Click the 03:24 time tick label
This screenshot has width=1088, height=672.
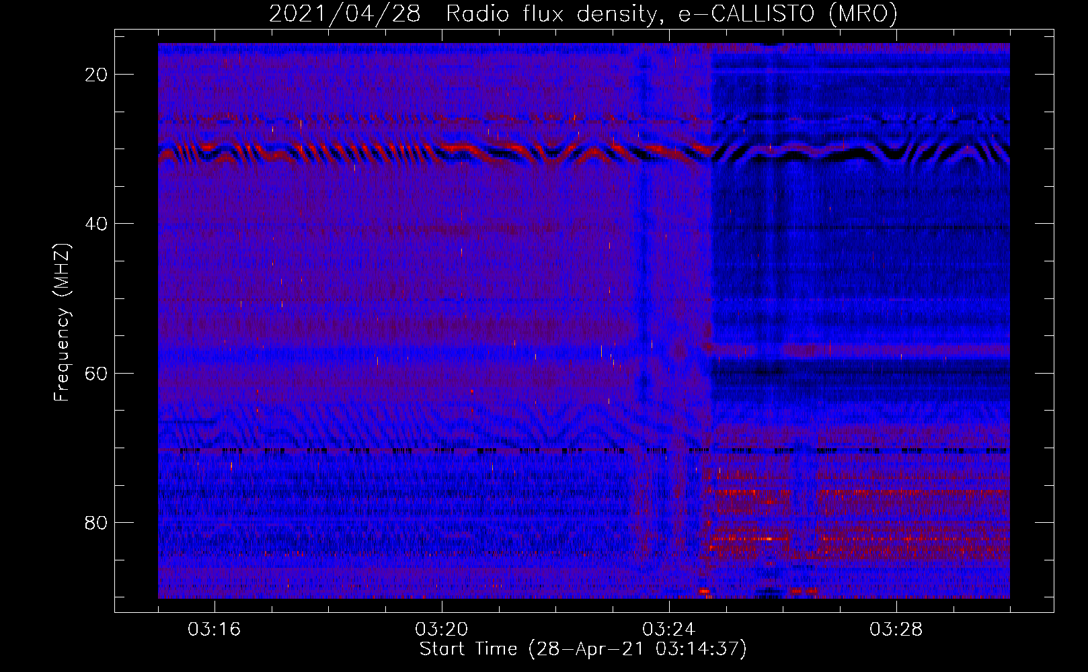point(669,630)
